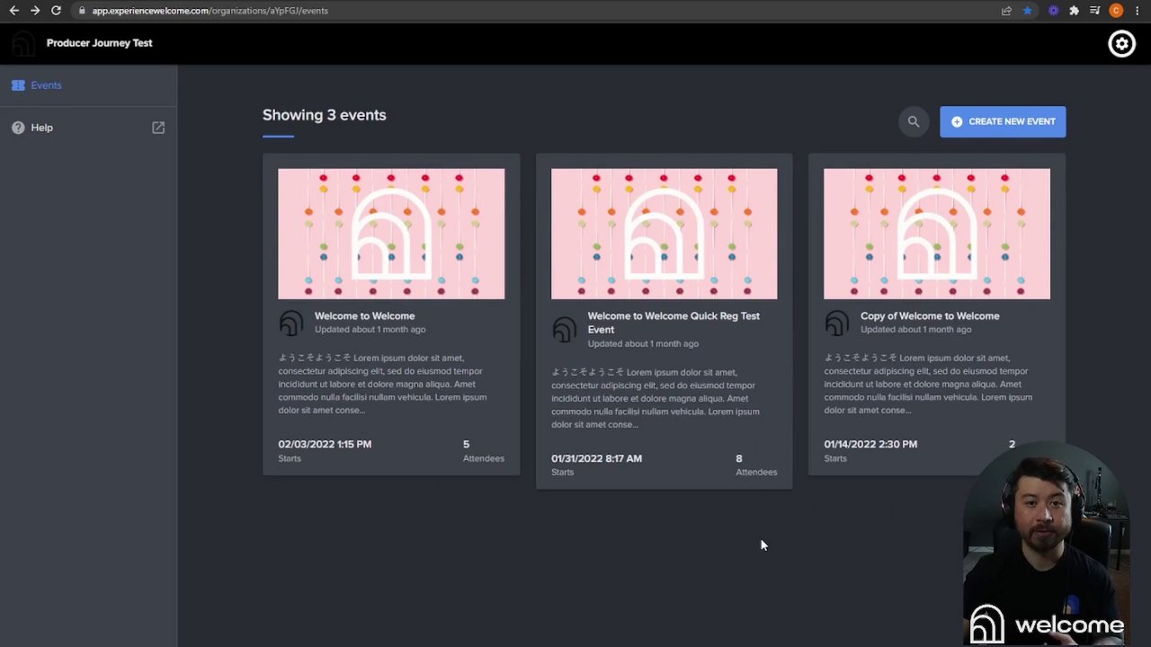Click the blue bookmark star icon
The width and height of the screenshot is (1151, 647).
pos(1027,11)
